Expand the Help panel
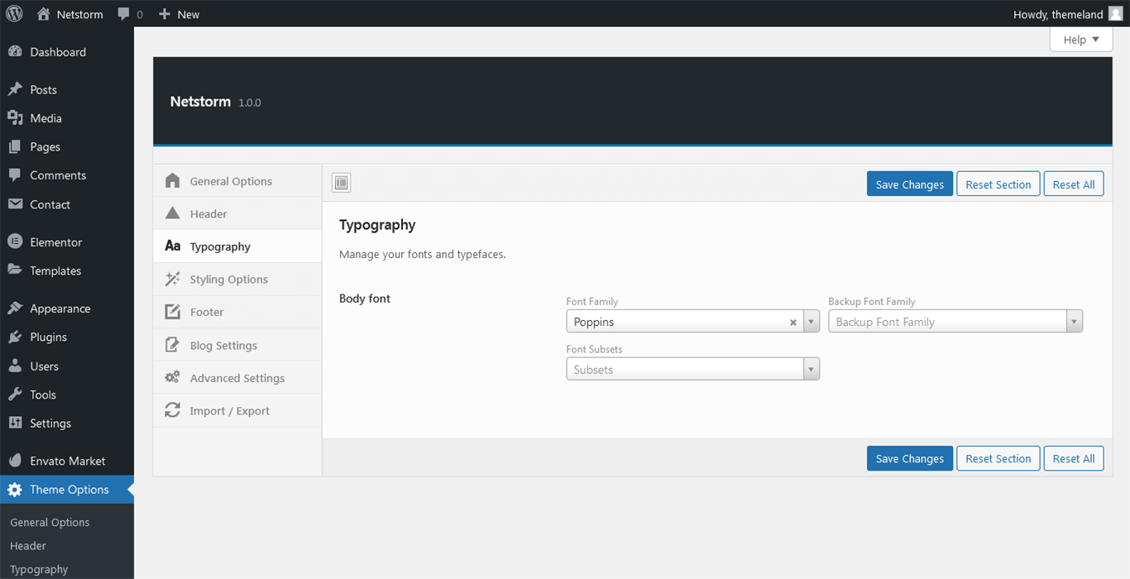Screen dimensions: 1130x579 pos(1080,40)
